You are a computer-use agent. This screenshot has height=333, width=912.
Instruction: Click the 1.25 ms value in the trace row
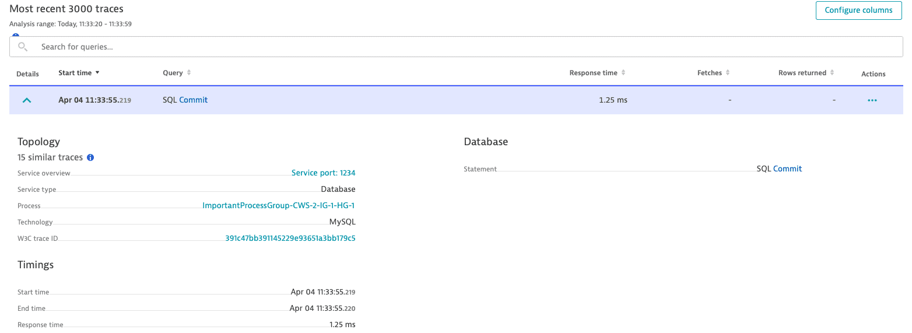613,100
